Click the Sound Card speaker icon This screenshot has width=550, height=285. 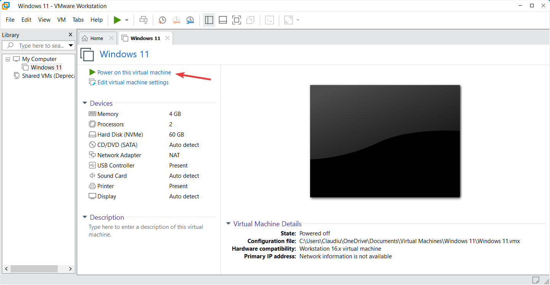coord(92,176)
